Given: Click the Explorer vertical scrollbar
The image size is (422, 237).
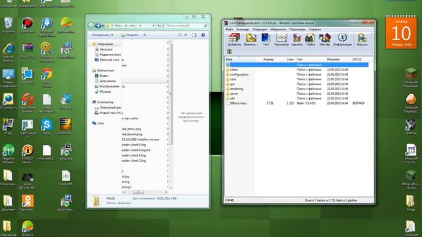Looking at the screenshot, I should (171, 114).
